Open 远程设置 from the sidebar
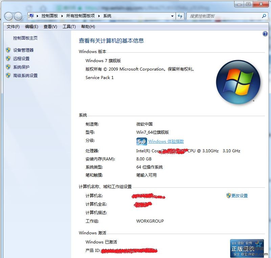 click(x=21, y=59)
